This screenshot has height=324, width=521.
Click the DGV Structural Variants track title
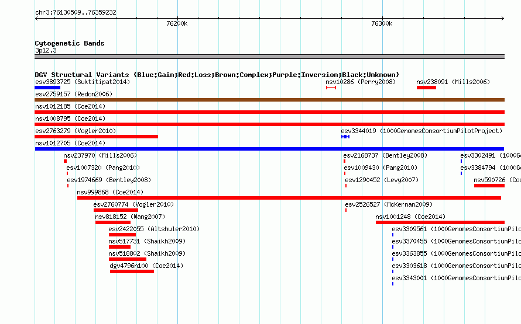click(217, 75)
